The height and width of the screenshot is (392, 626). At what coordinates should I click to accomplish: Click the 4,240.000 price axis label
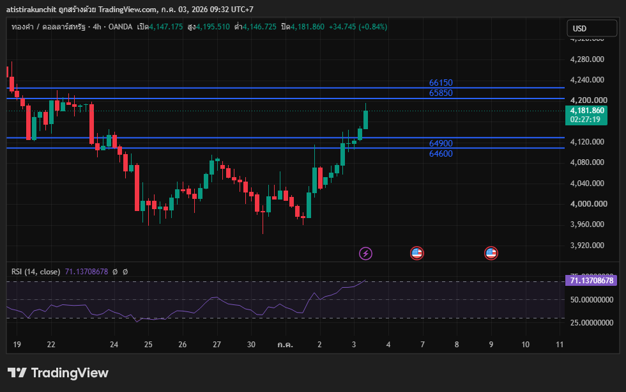pyautogui.click(x=587, y=80)
